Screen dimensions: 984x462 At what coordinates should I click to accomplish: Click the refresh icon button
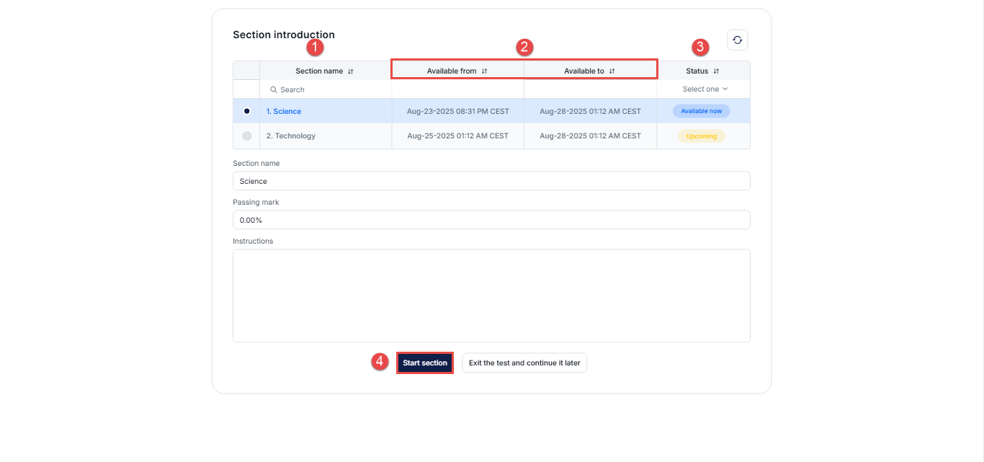737,40
